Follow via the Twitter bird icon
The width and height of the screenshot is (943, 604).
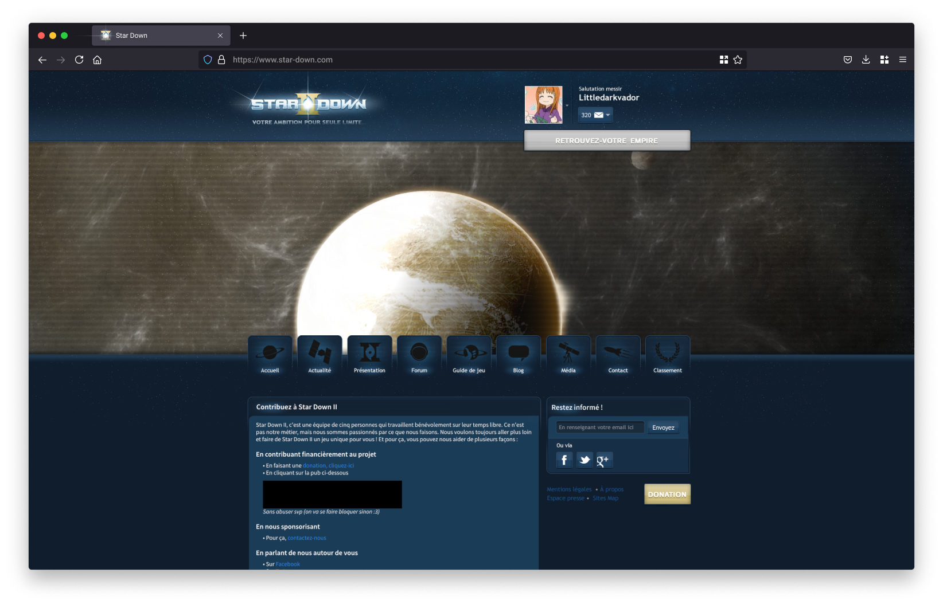[584, 460]
